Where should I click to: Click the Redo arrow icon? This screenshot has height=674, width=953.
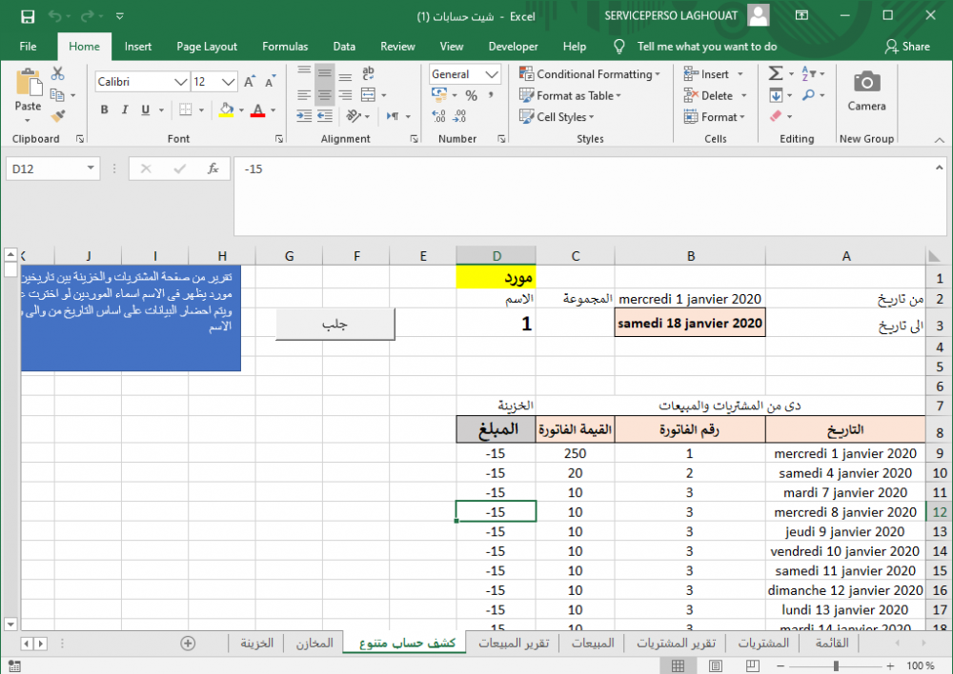(88, 16)
